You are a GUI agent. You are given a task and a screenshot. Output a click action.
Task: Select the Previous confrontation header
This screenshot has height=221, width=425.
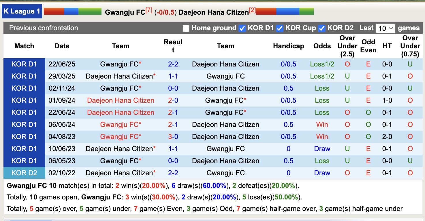(x=43, y=28)
